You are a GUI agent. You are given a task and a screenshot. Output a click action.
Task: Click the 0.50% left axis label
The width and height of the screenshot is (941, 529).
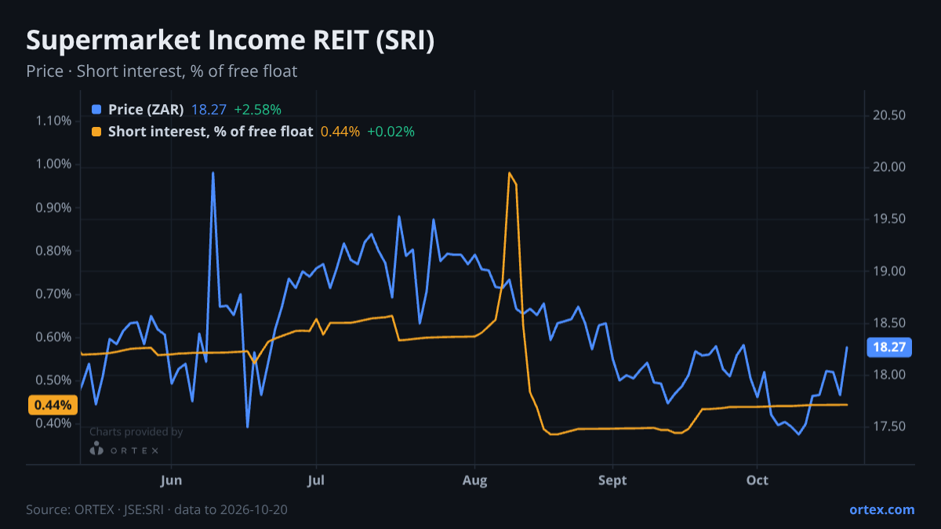[53, 380]
